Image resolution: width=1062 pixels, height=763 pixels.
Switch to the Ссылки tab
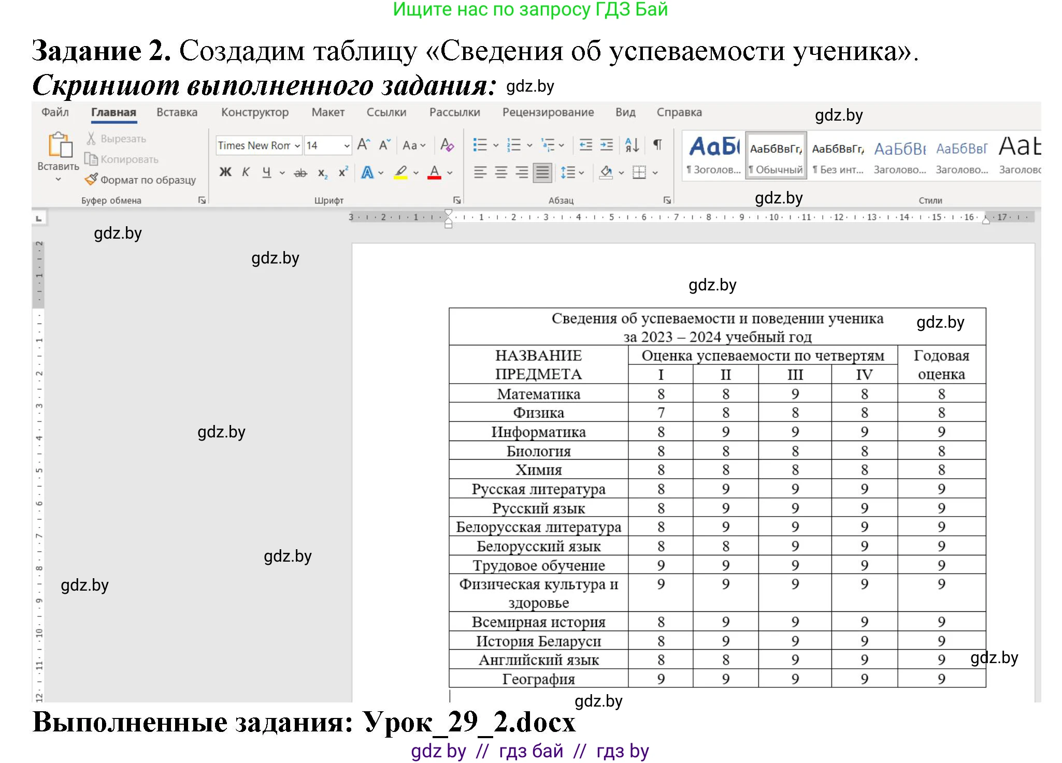tap(386, 112)
